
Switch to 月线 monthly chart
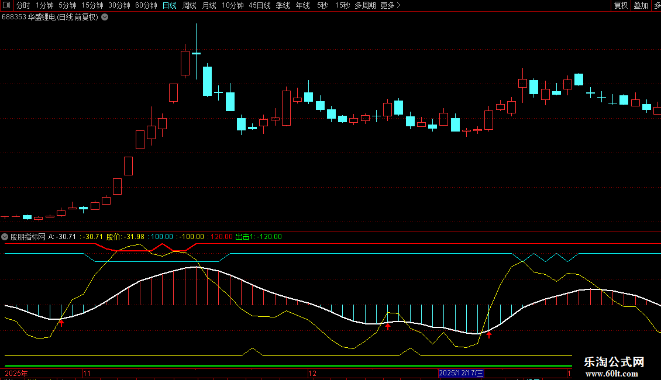(209, 5)
